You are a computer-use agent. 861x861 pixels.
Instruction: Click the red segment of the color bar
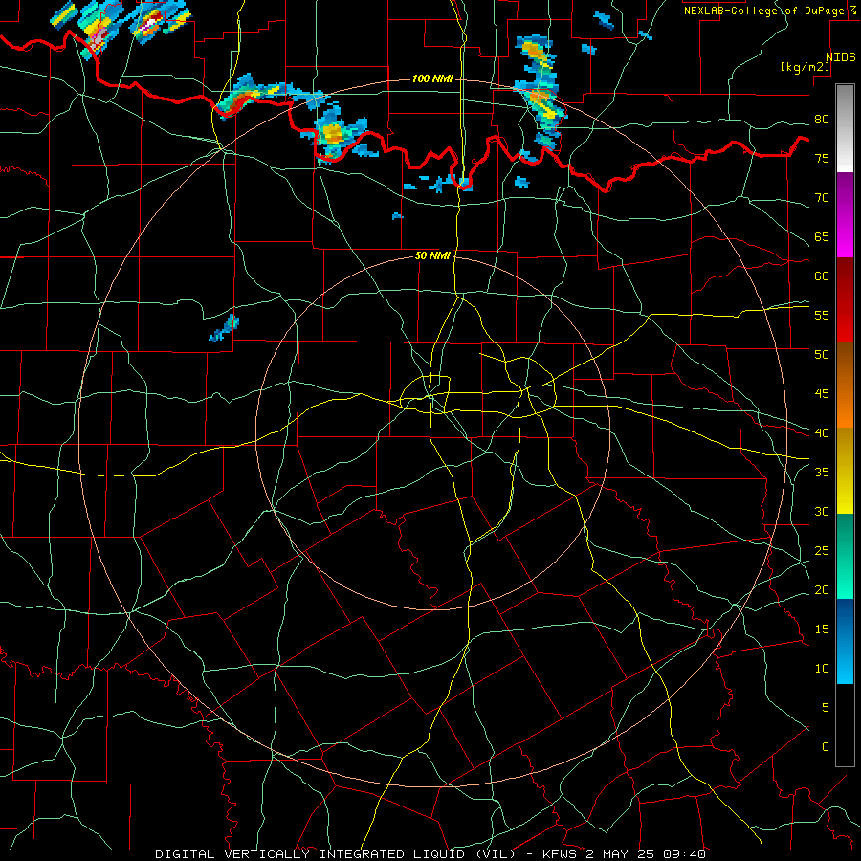[x=845, y=300]
